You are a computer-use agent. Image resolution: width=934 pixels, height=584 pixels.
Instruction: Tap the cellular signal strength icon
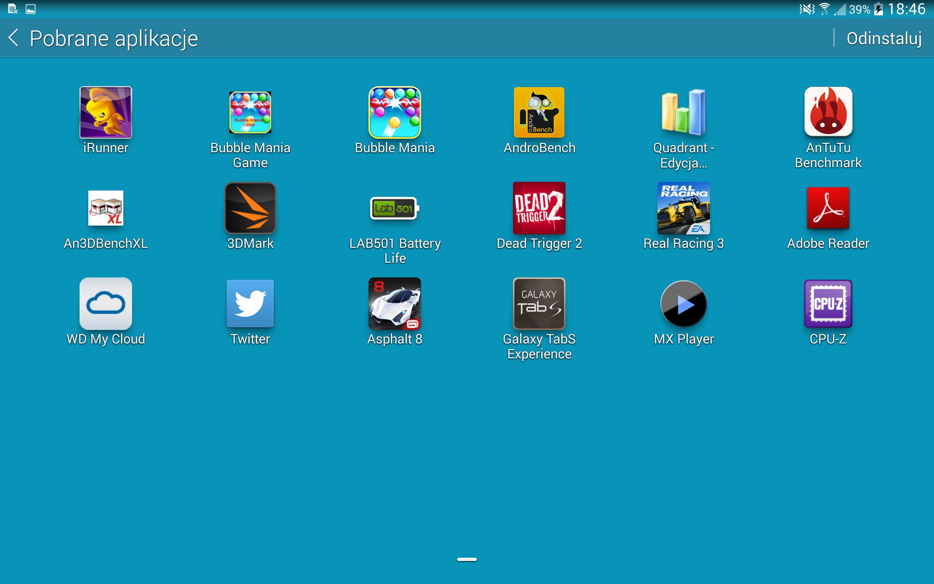click(840, 9)
